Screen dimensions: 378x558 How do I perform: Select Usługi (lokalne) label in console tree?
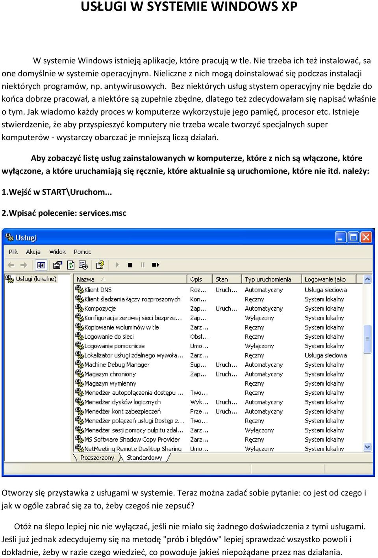[36, 279]
